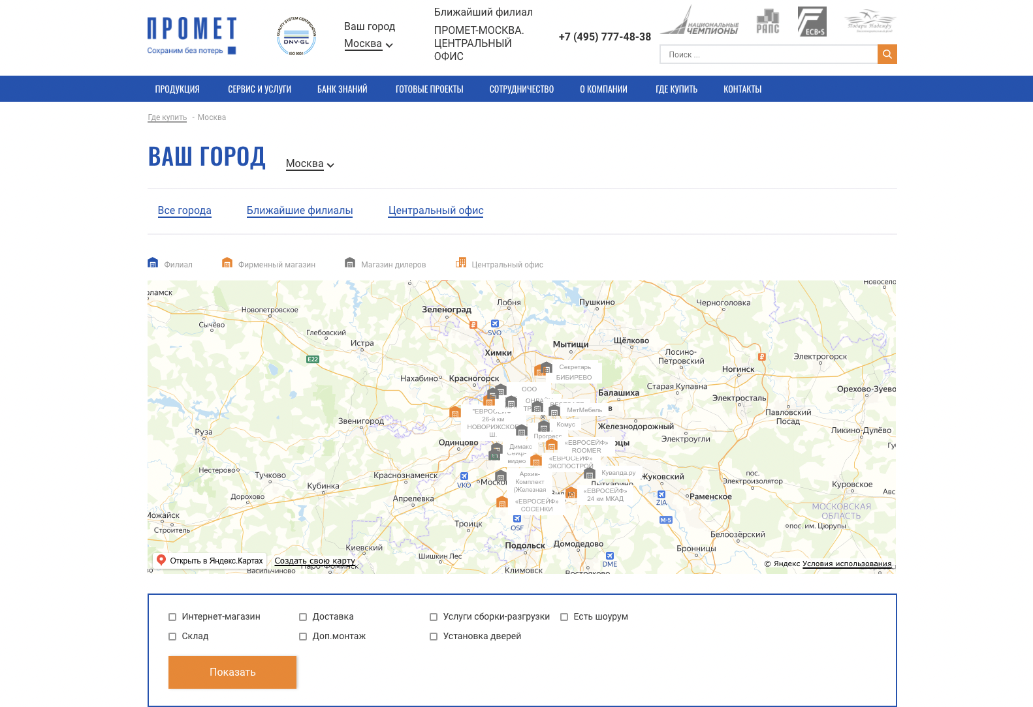
Task: Focus the Поиск search input field
Action: point(769,54)
